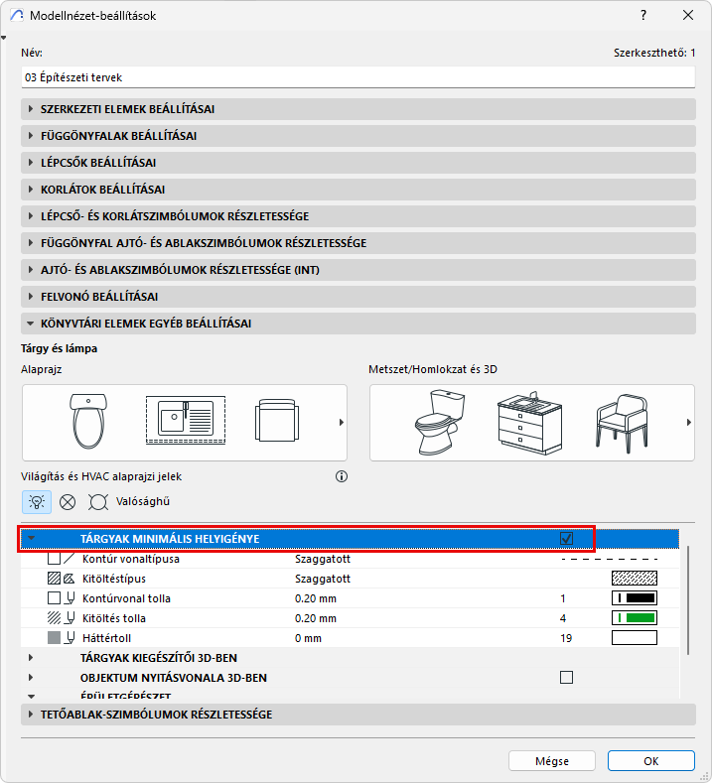Expand Tetőablak-szimbólumok részletessége panel
The width and height of the screenshot is (712, 783).
point(357,715)
